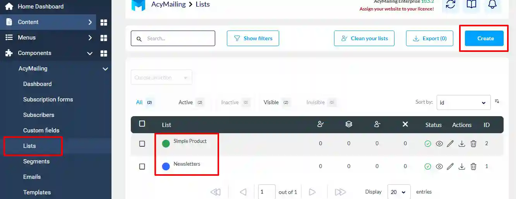Select the Visible status tab
This screenshot has width=516, height=199.
(x=277, y=103)
